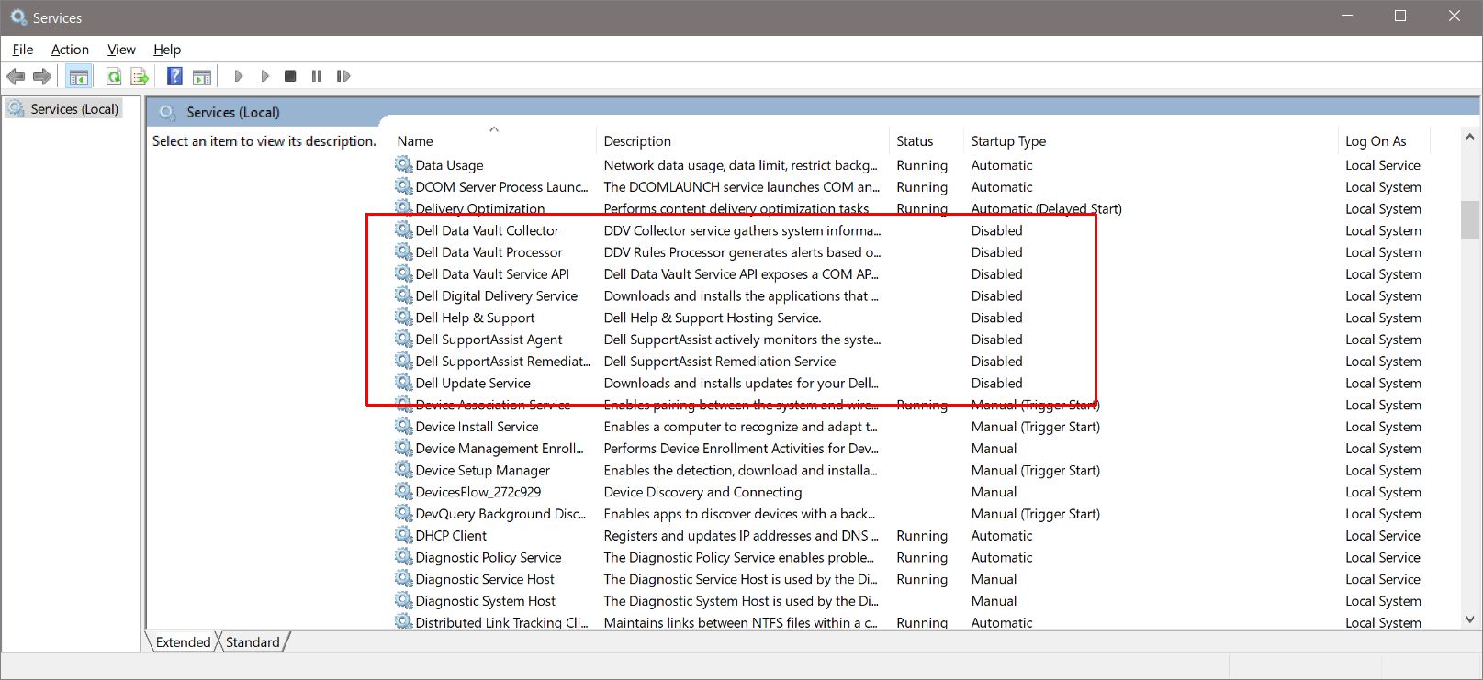Sort by the Log On As column header
The width and height of the screenshot is (1483, 680).
pyautogui.click(x=1376, y=141)
